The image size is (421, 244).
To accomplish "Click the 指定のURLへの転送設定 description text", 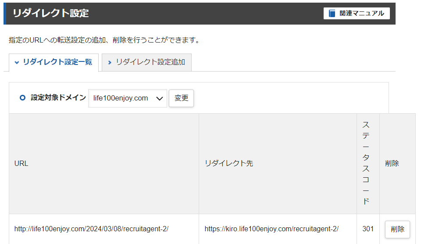I will click(105, 40).
